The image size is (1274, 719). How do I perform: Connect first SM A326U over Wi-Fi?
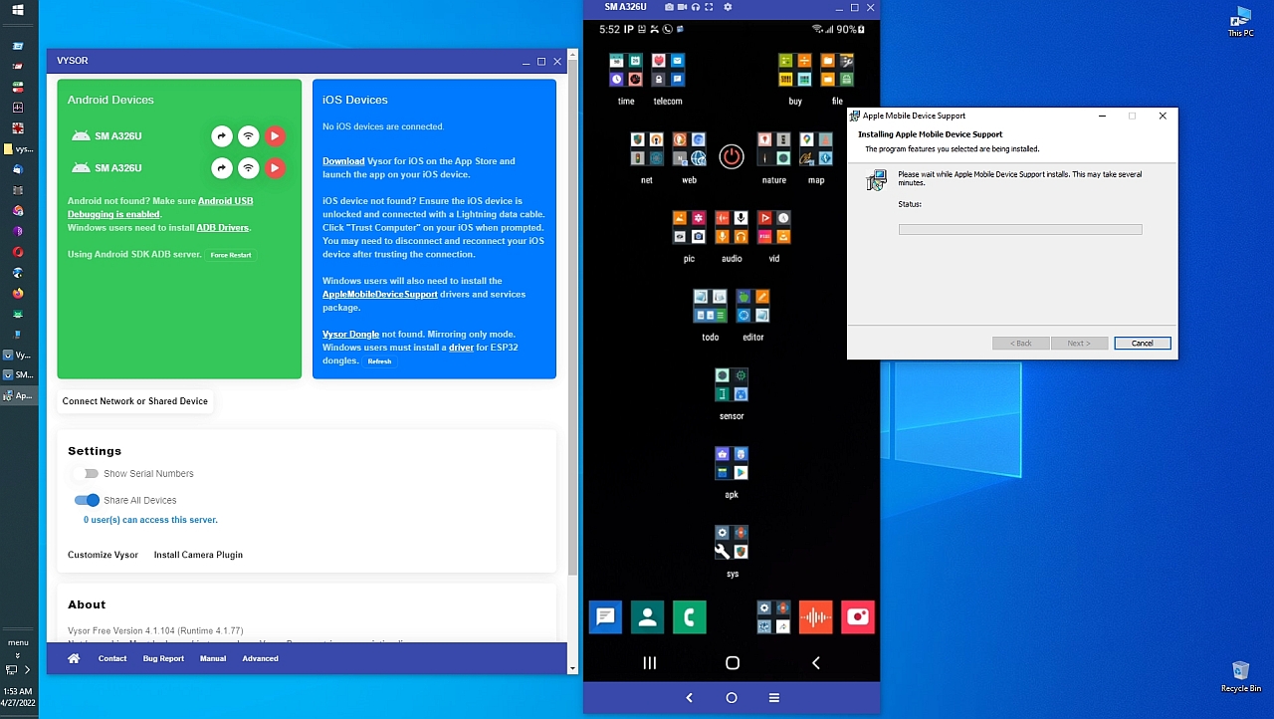249,136
